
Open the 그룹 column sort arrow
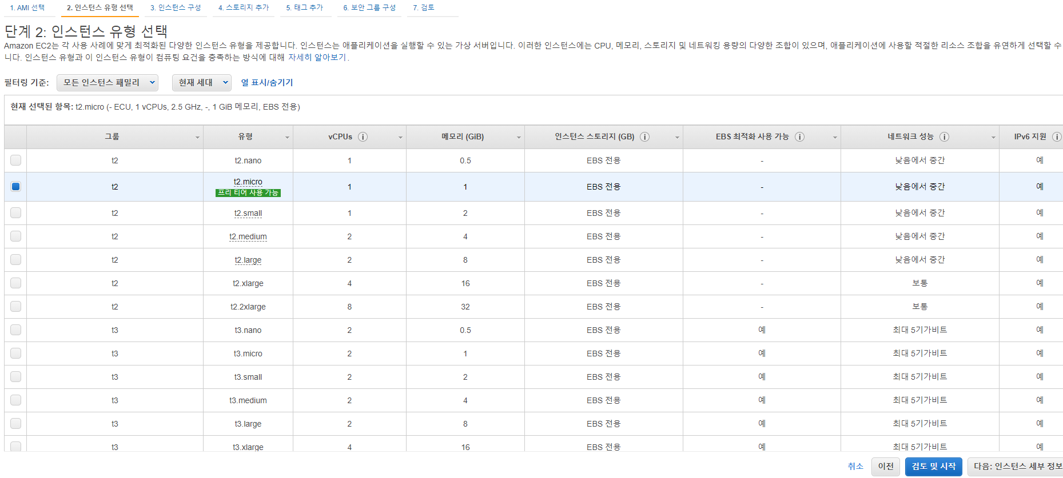coord(197,138)
